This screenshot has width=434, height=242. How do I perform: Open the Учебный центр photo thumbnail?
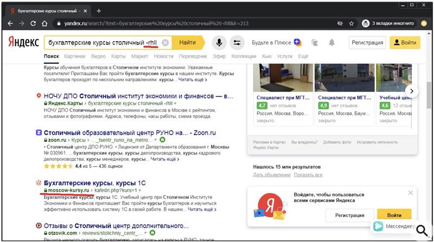click(394, 77)
